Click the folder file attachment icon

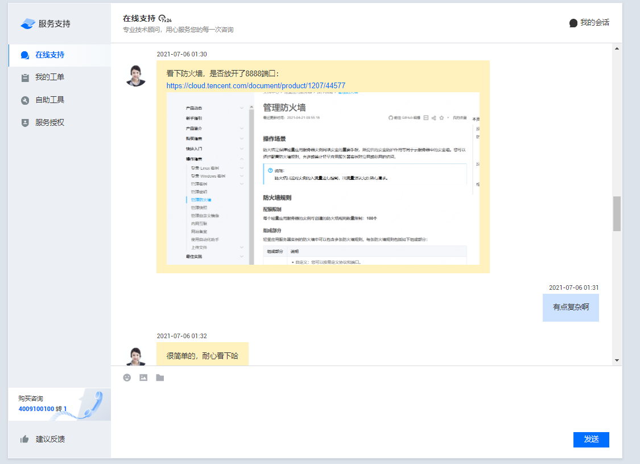coord(160,377)
